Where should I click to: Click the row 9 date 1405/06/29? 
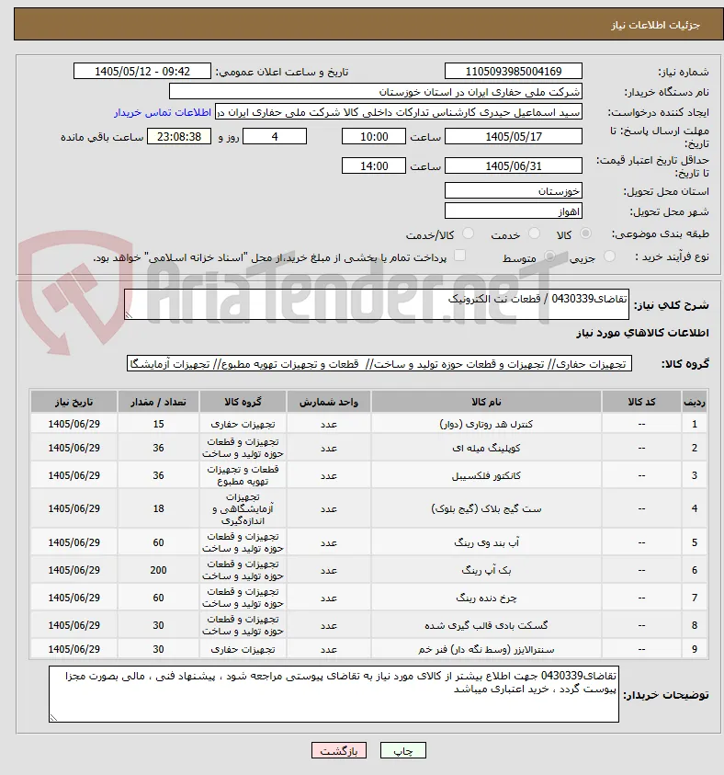[x=74, y=649]
